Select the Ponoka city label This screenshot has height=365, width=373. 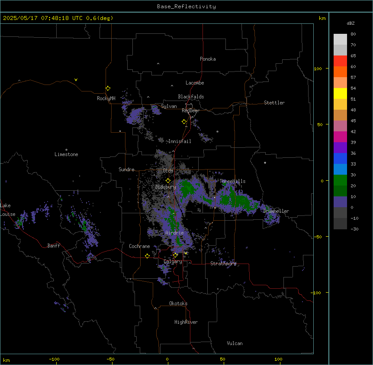[x=208, y=59]
